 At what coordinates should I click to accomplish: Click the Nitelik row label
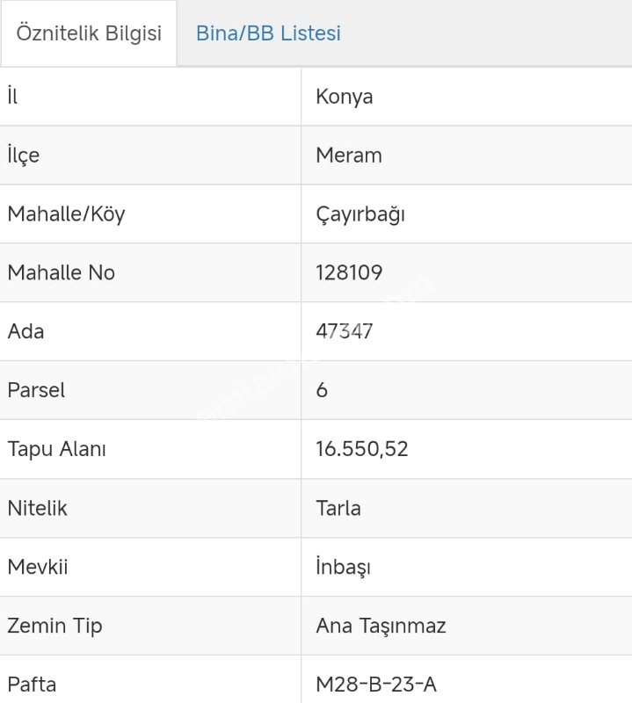37,508
